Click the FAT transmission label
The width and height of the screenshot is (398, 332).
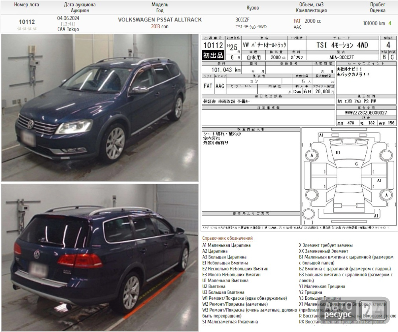tap(297, 21)
